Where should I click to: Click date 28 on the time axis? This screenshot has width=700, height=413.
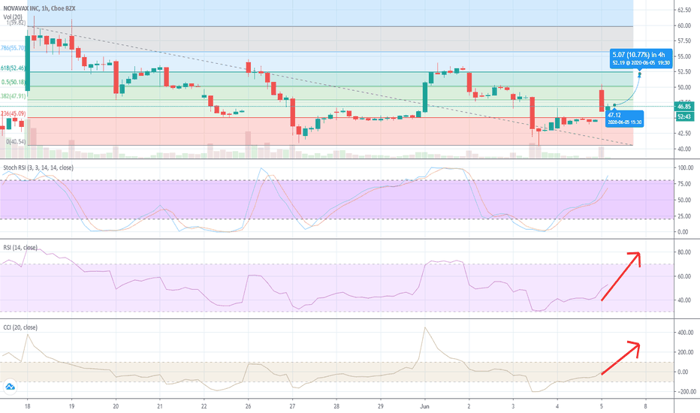336,406
